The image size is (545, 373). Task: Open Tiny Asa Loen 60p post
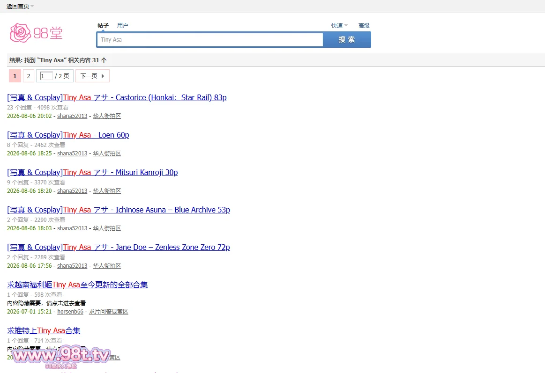point(68,135)
